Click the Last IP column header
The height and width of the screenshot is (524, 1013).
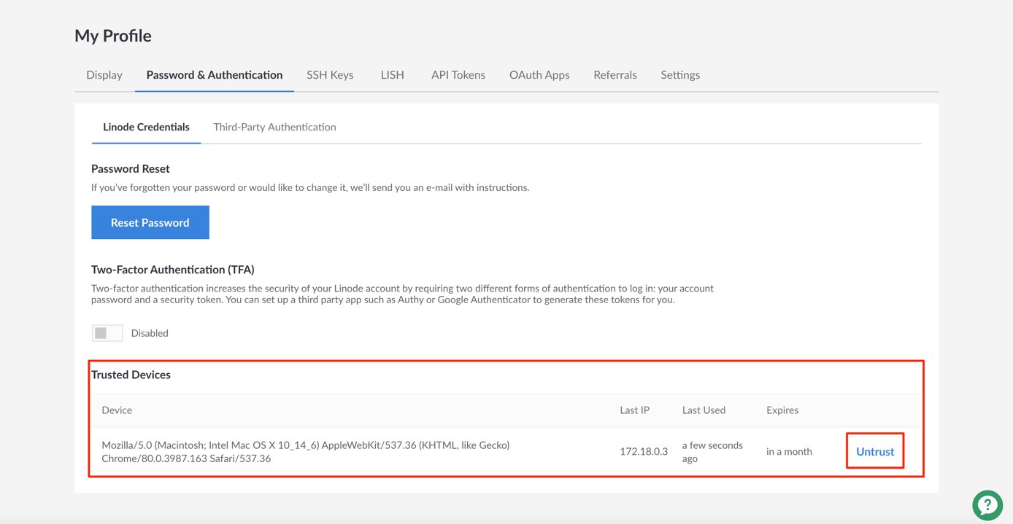click(x=635, y=410)
